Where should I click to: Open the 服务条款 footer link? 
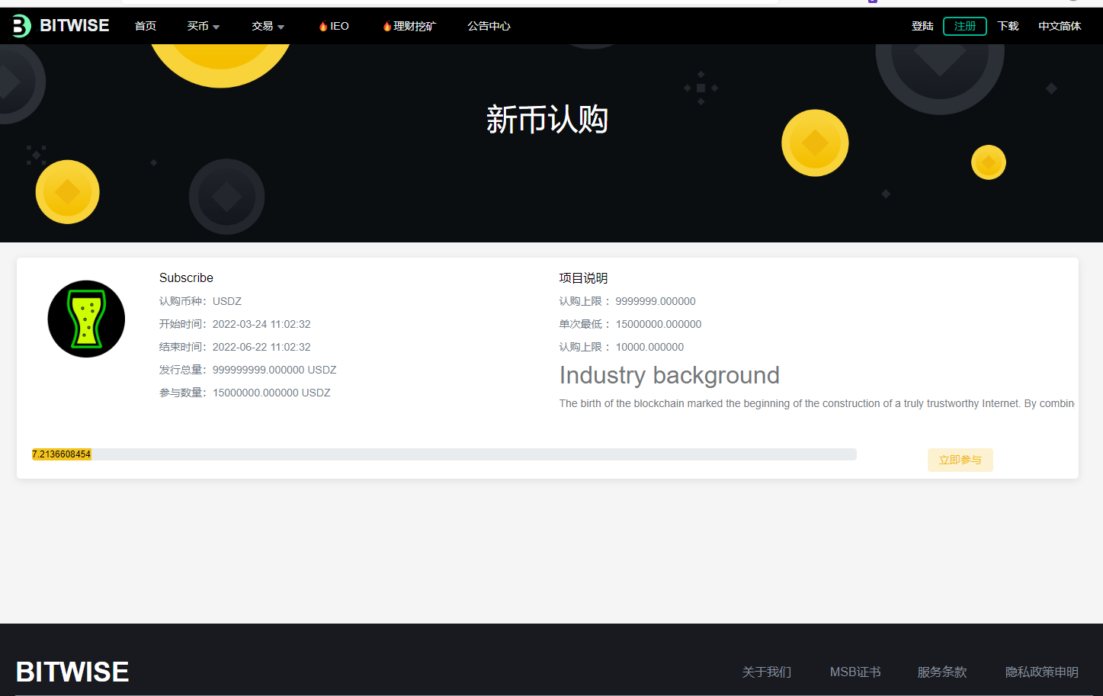coord(941,672)
